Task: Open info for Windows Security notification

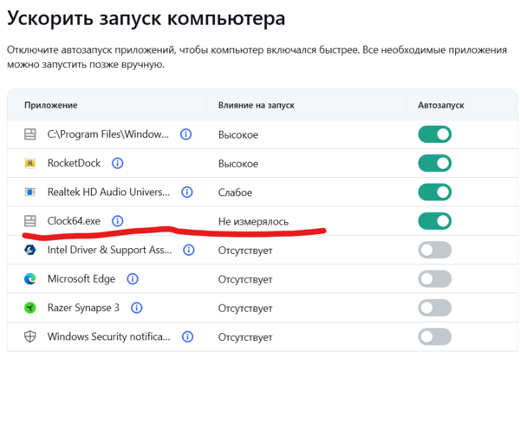Action: [x=188, y=336]
